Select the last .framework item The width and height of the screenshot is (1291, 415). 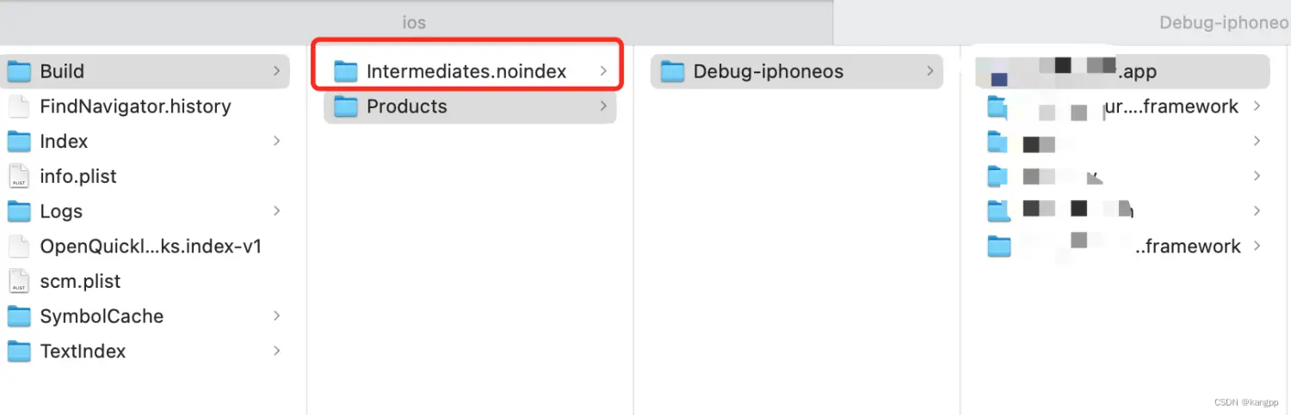tap(1188, 247)
